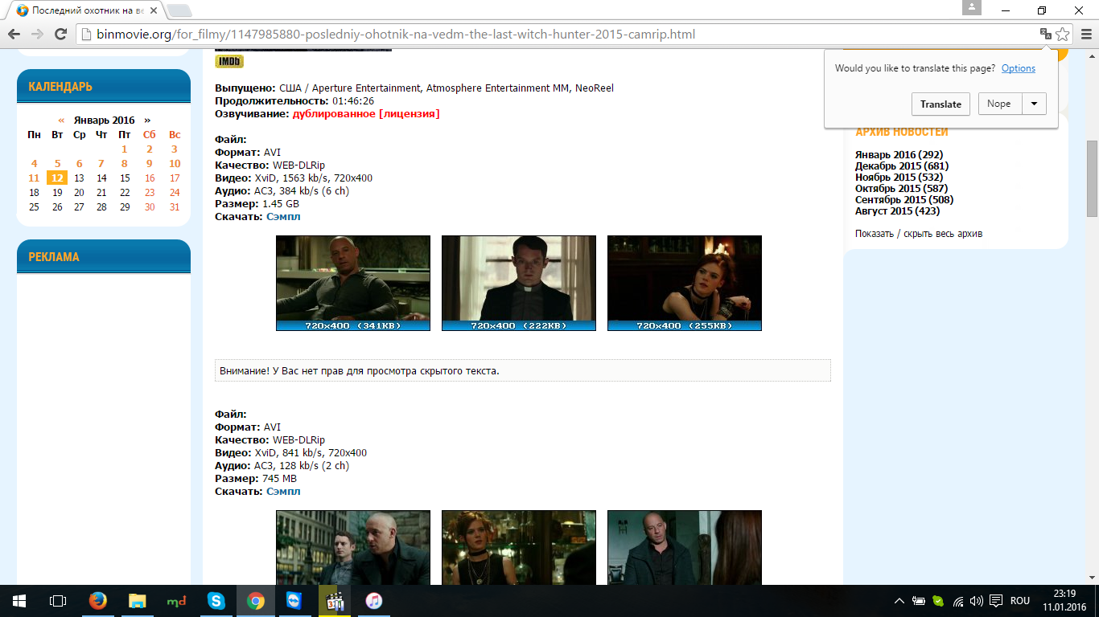Image resolution: width=1099 pixels, height=617 pixels.
Task: Go to previous month in calendar
Action: tap(61, 120)
